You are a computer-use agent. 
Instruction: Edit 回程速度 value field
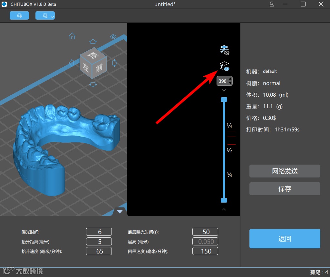205,251
